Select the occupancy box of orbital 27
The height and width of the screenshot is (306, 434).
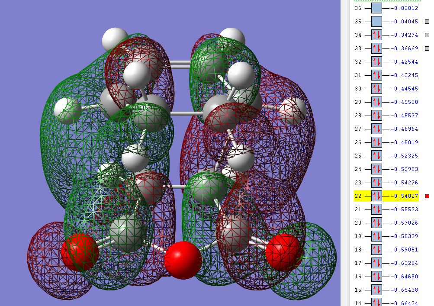[x=376, y=129]
